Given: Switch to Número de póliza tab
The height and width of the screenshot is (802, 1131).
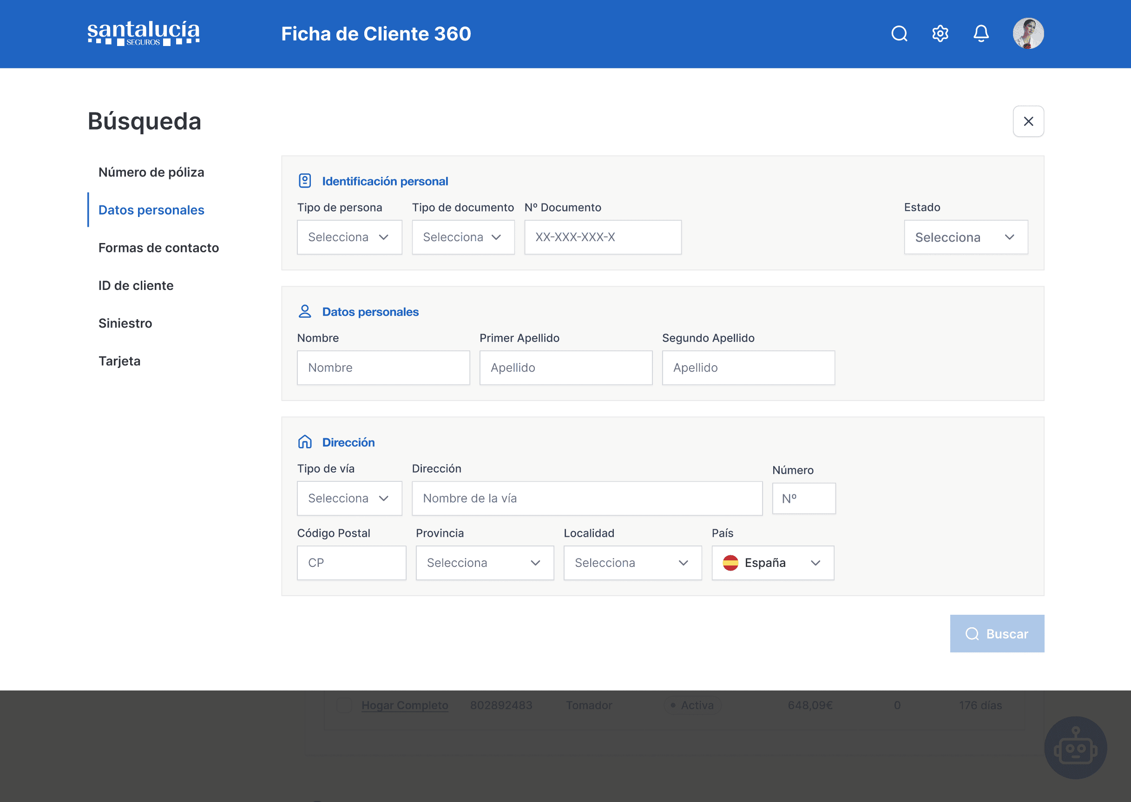Looking at the screenshot, I should click(151, 172).
